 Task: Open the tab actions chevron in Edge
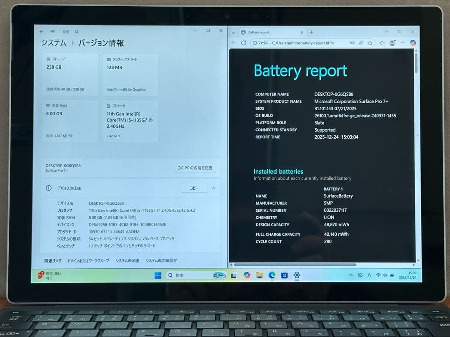[x=233, y=32]
